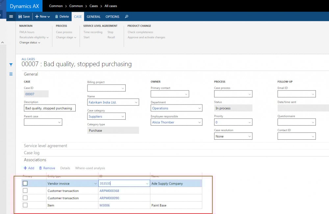329x214 pixels.
Task: Expand the Case category dropdown
Action: (x=123, y=116)
